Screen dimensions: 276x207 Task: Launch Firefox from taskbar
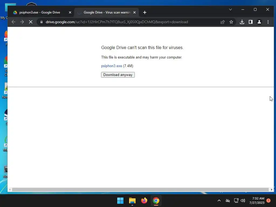(x=144, y=201)
